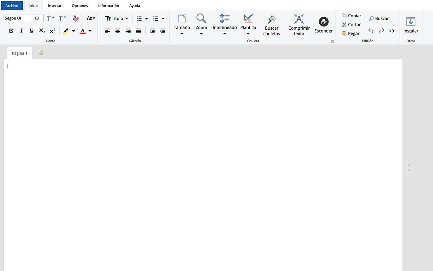Click the side panel grip handle
Screen dimensions: 433x271
tap(409, 166)
